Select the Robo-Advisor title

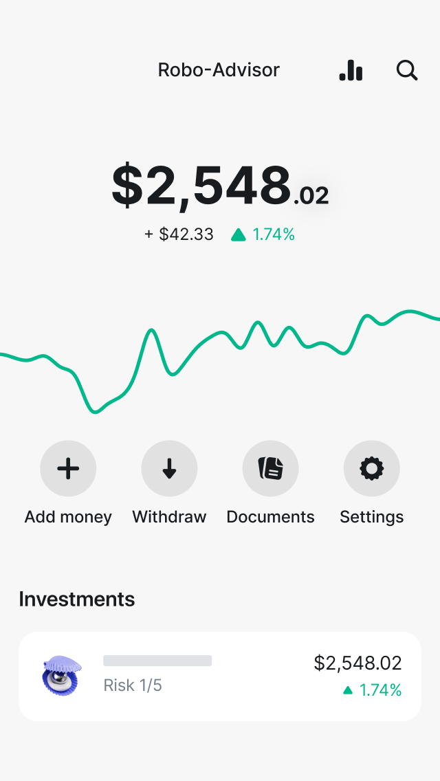coord(219,69)
